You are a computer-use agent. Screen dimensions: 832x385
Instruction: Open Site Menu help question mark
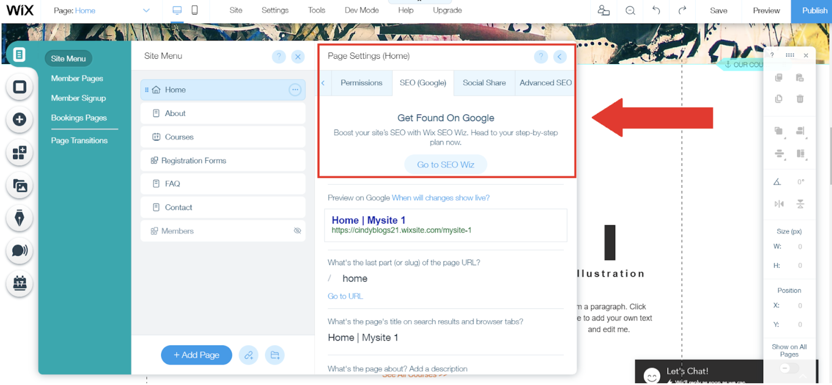point(279,57)
